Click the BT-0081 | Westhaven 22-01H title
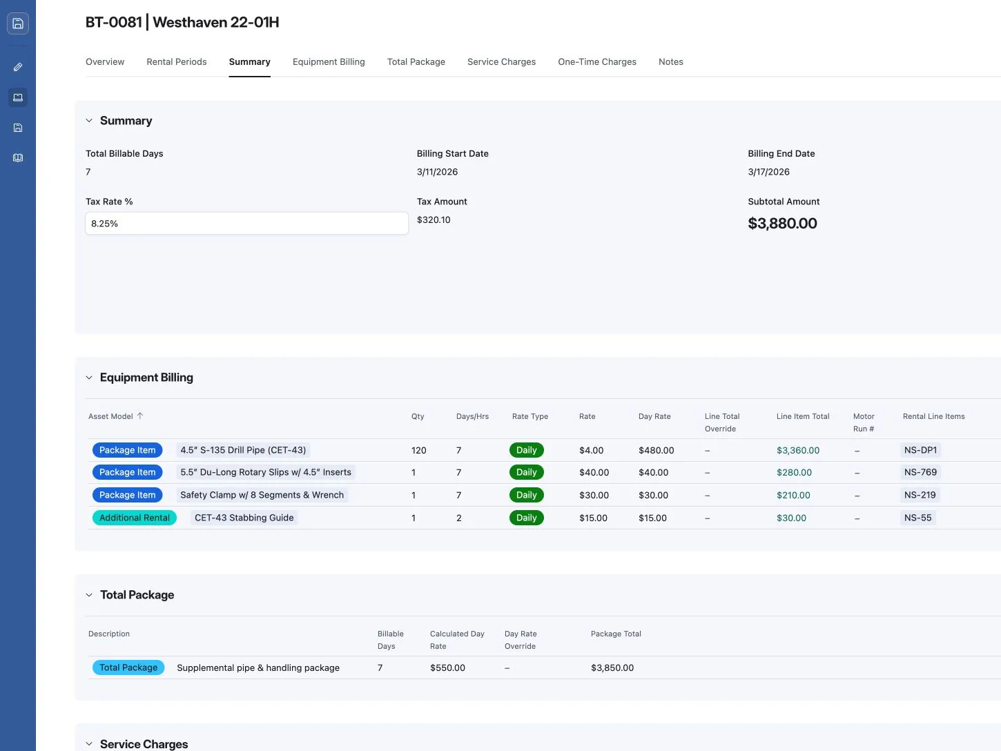 tap(182, 22)
